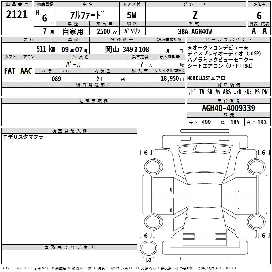
Task: Click seating capacity 7 人
Action: pyautogui.click(x=146, y=64)
